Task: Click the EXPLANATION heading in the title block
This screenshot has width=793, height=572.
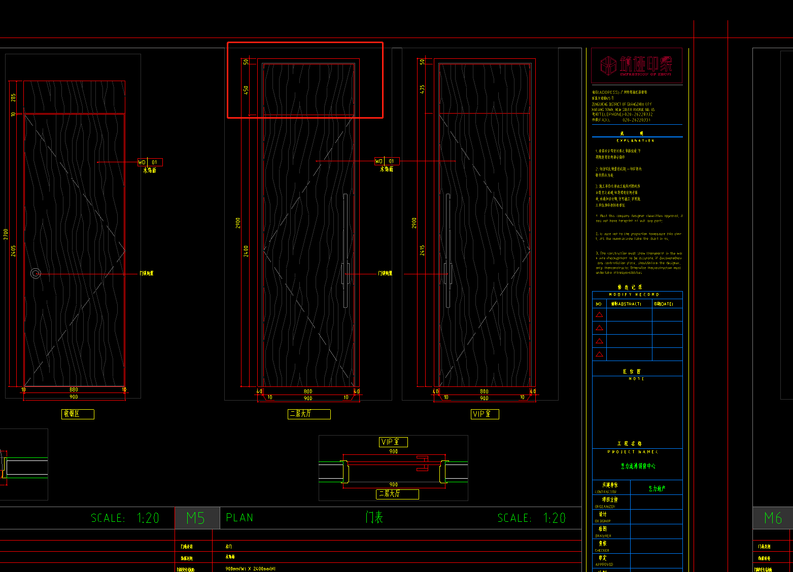Action: click(635, 140)
